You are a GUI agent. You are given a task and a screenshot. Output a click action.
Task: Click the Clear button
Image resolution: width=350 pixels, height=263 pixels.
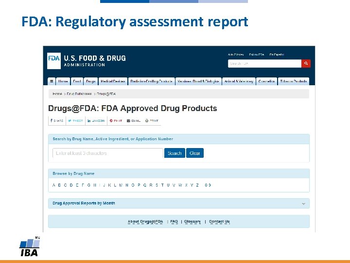coord(195,153)
